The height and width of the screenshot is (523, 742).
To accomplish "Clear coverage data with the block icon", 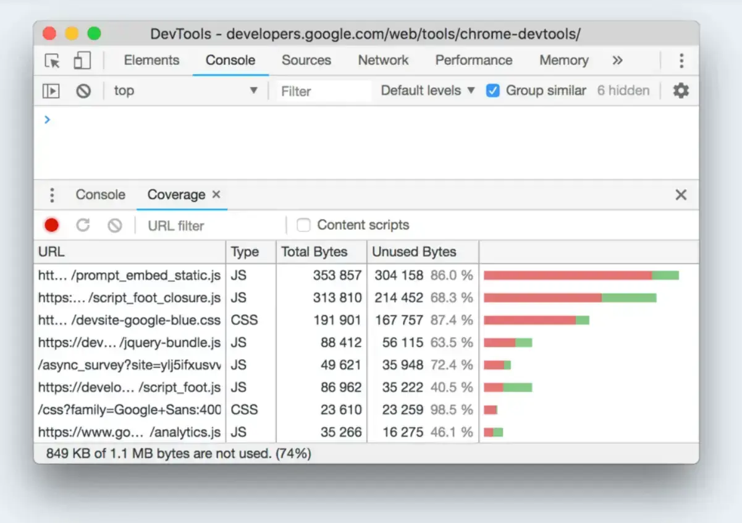I will click(114, 225).
